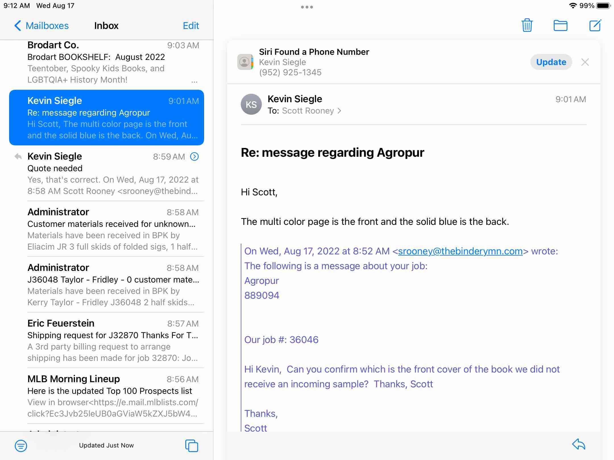Toggle the mailbox filter button
614x460 pixels.
[21, 446]
